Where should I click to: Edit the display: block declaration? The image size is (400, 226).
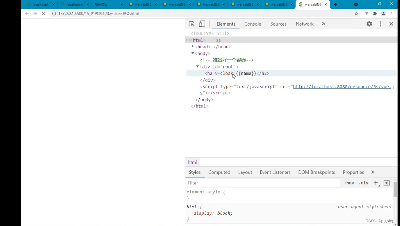(213, 213)
